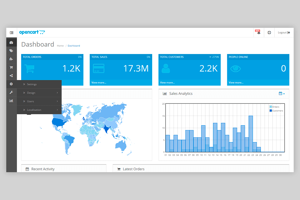Click View more on Total Customers tile
This screenshot has height=200, width=300.
pos(167,83)
